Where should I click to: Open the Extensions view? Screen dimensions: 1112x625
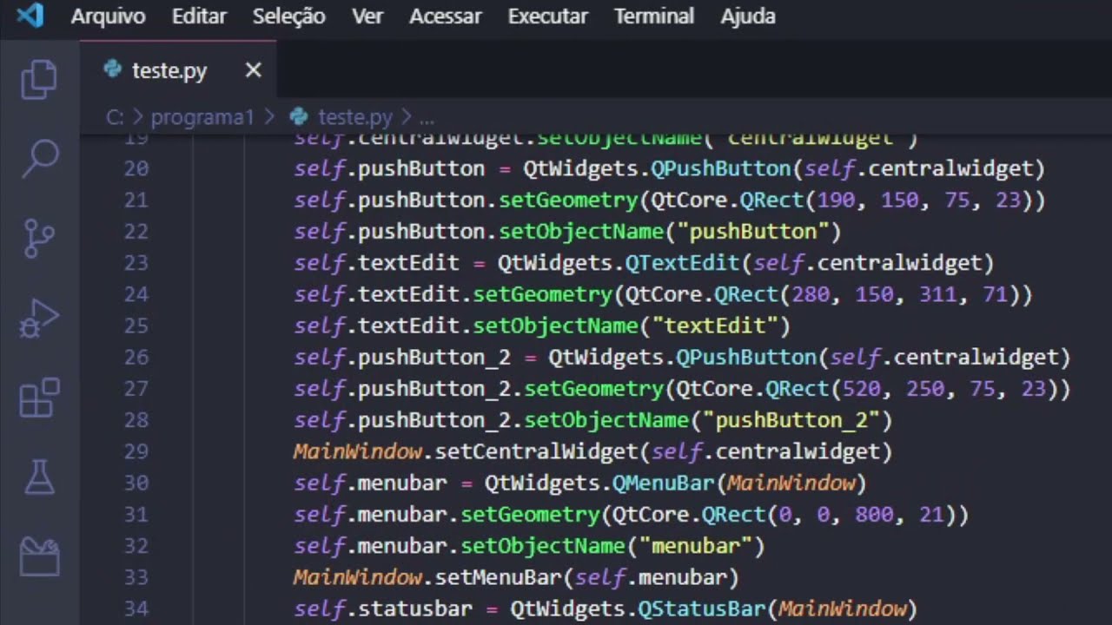pyautogui.click(x=39, y=398)
